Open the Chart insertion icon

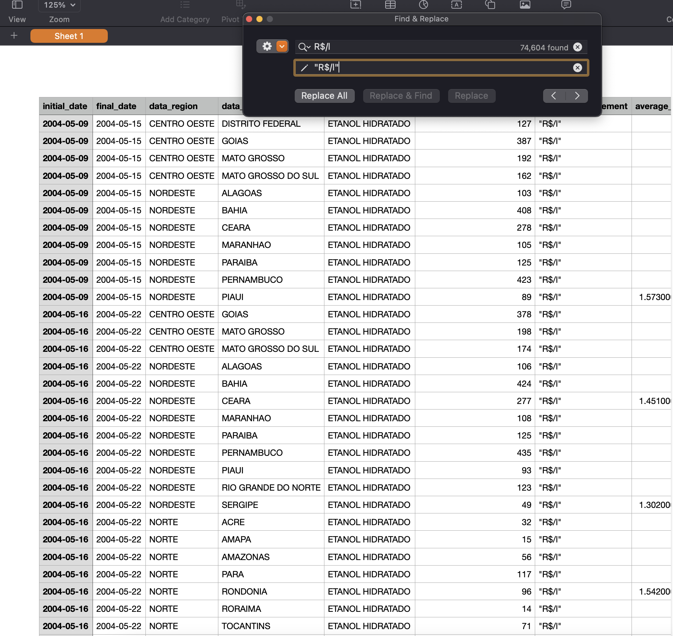(x=424, y=5)
